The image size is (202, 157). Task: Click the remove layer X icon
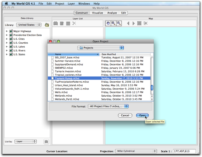tap(74, 24)
